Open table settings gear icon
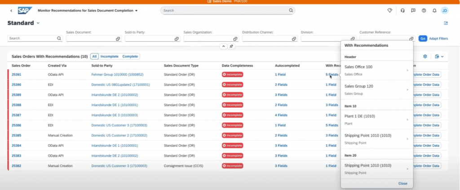 click(425, 56)
